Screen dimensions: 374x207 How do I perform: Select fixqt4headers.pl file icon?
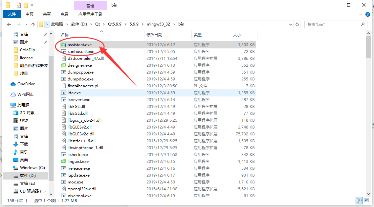[x=64, y=86]
